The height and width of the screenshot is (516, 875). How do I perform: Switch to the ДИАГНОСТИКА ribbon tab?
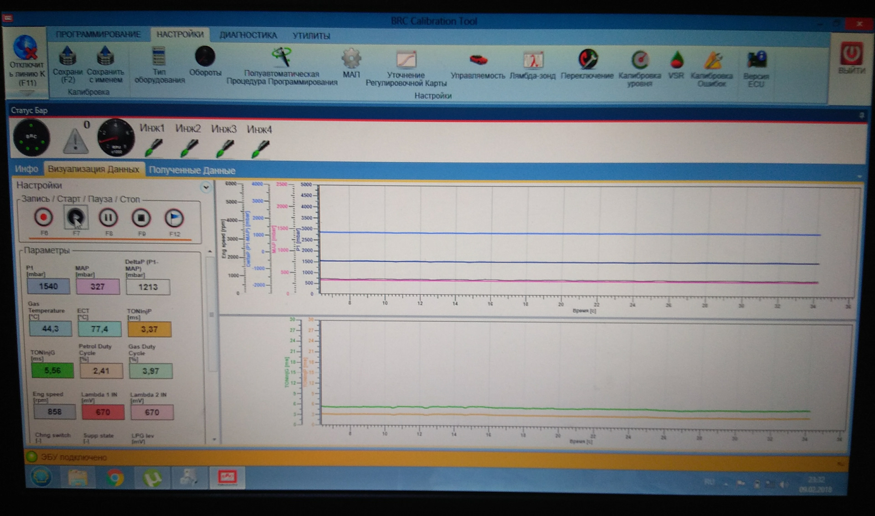(x=248, y=35)
